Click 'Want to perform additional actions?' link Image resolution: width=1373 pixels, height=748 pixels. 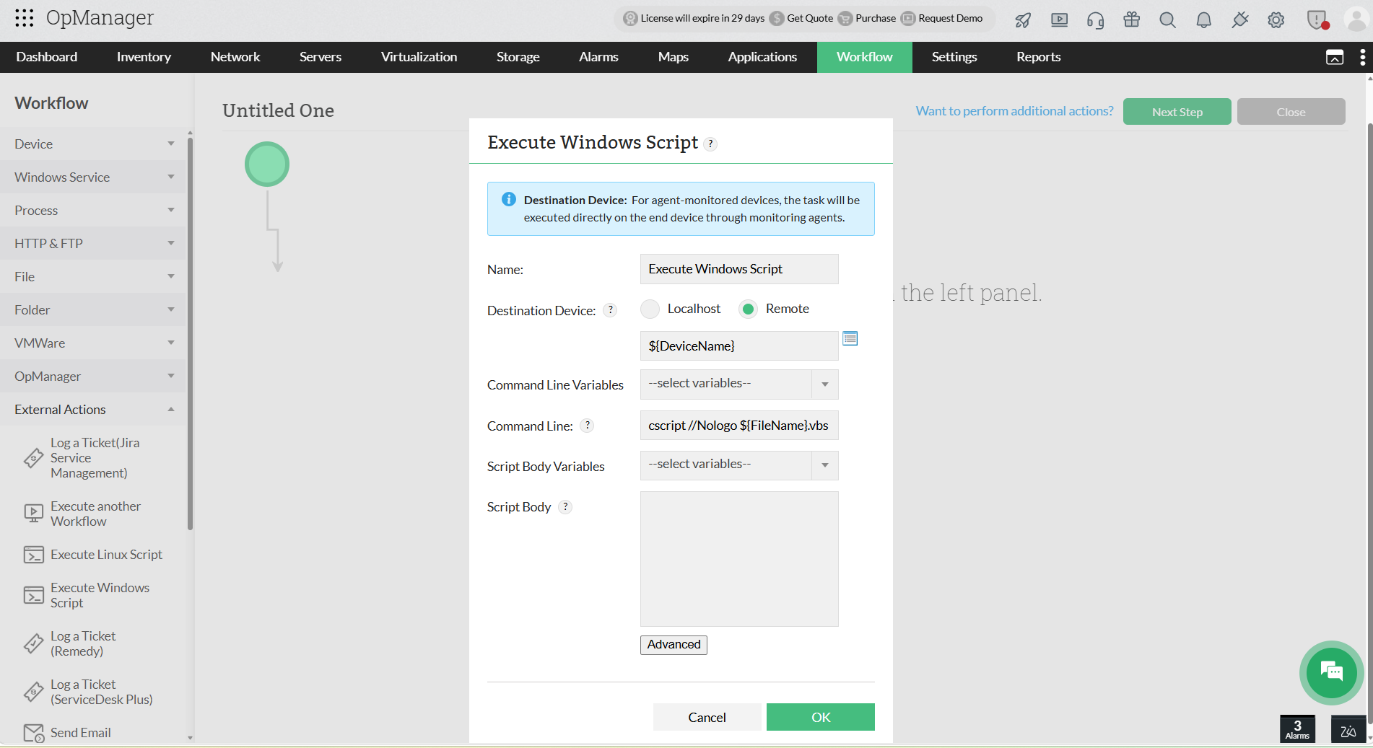pyautogui.click(x=1014, y=111)
